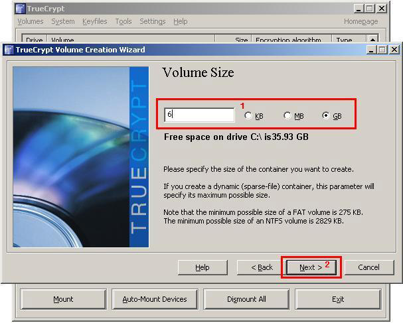Minimize the Volume Creation Wizard window
Image resolution: width=403 pixels, height=323 pixels.
[x=371, y=50]
